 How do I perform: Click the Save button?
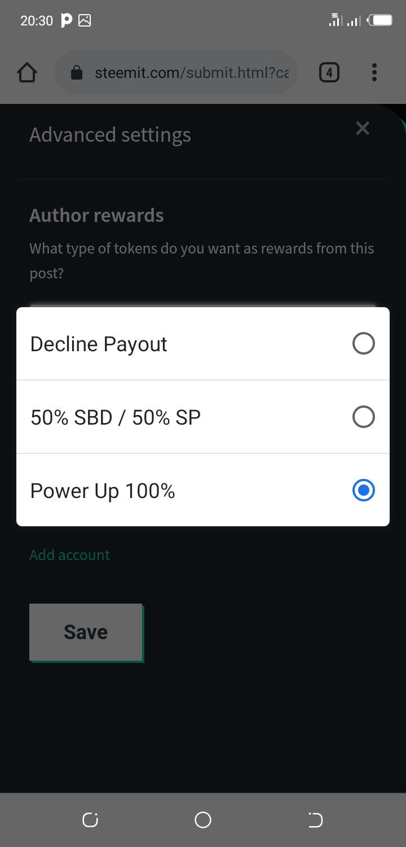point(86,632)
